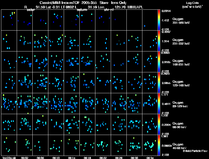Screen dimensions: 209x159
Task: Click the '1.732' color scale value
Action: point(165,115)
